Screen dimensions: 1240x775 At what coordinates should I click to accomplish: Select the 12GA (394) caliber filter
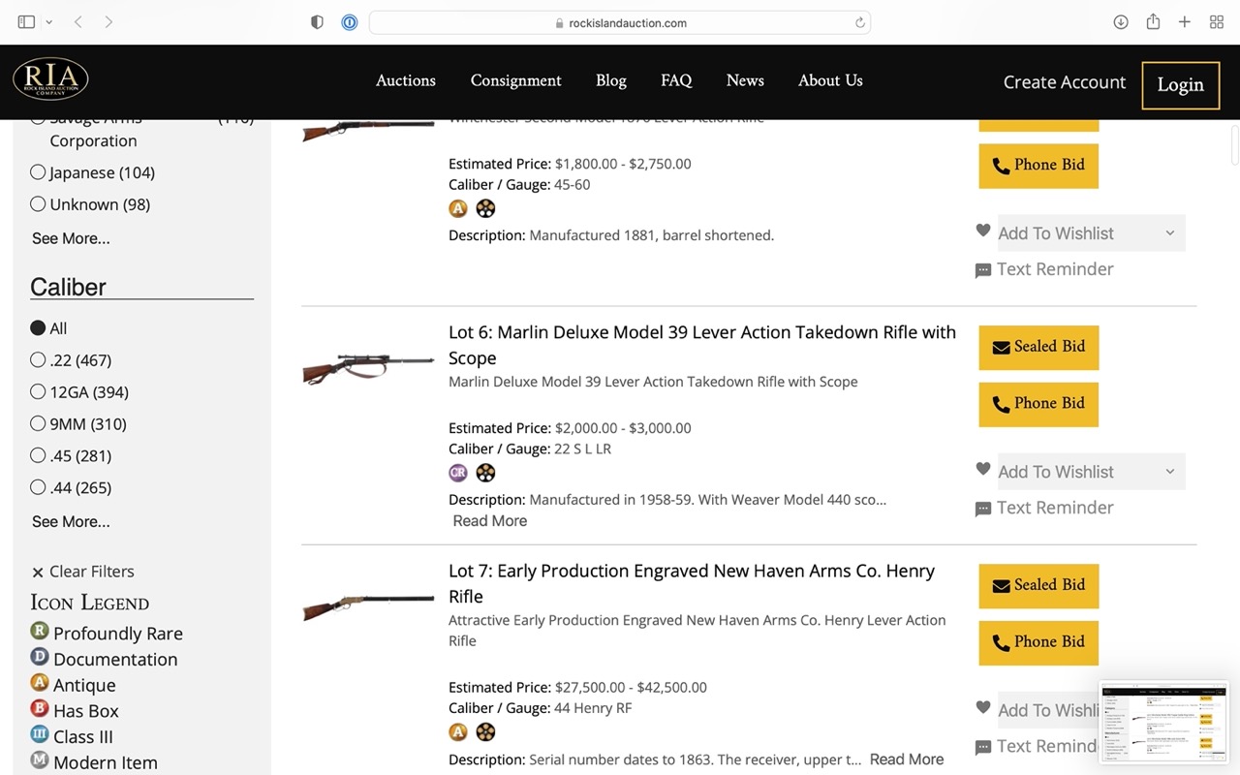38,392
